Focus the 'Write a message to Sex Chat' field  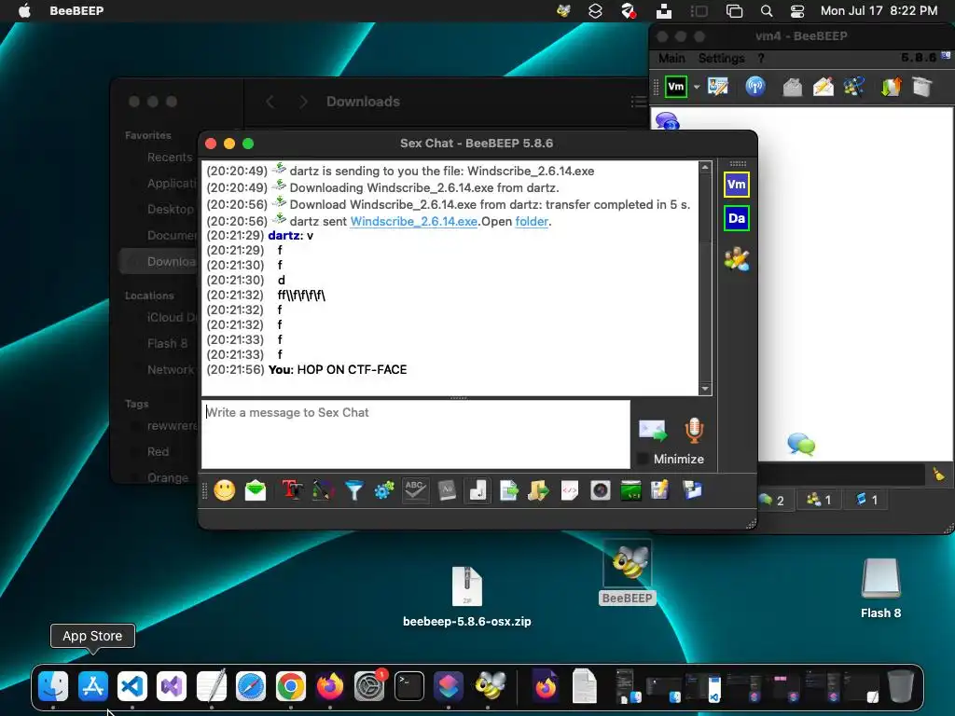pyautogui.click(x=415, y=434)
